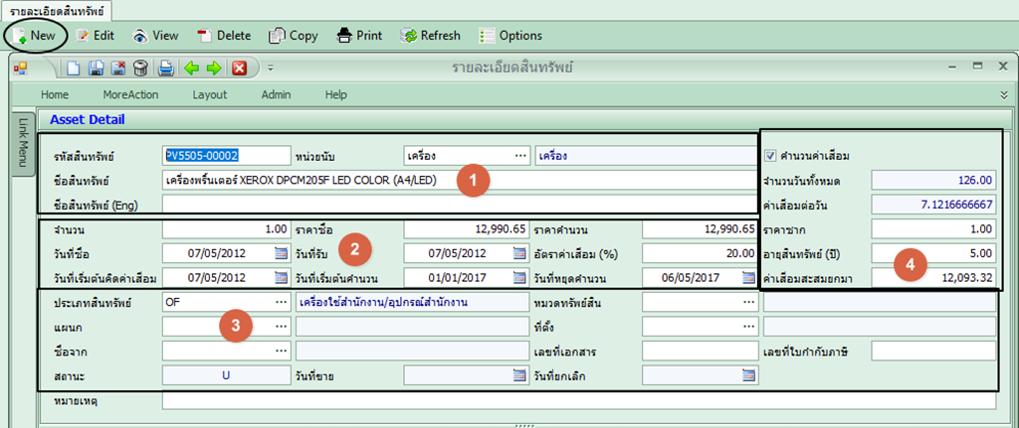Go to next record with right green arrow
The width and height of the screenshot is (1019, 428).
[213, 69]
